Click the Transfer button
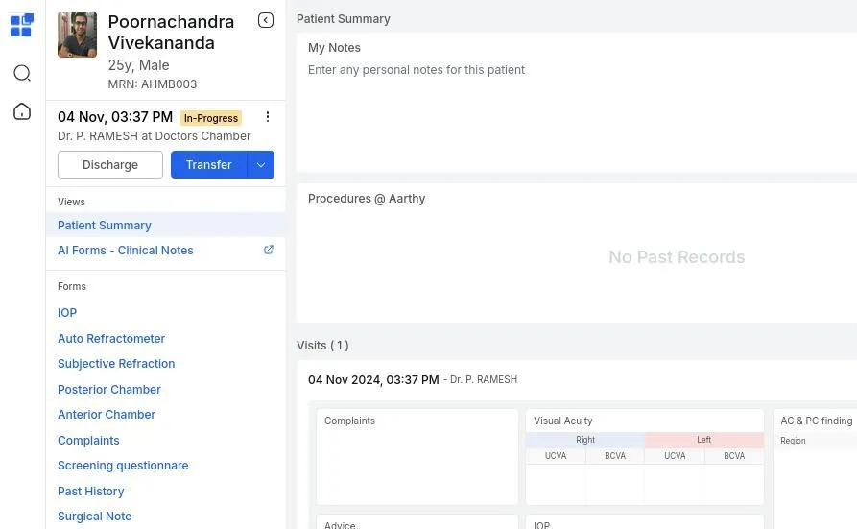The width and height of the screenshot is (857, 529). pos(208,165)
